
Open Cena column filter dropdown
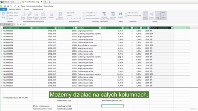point(123,28)
